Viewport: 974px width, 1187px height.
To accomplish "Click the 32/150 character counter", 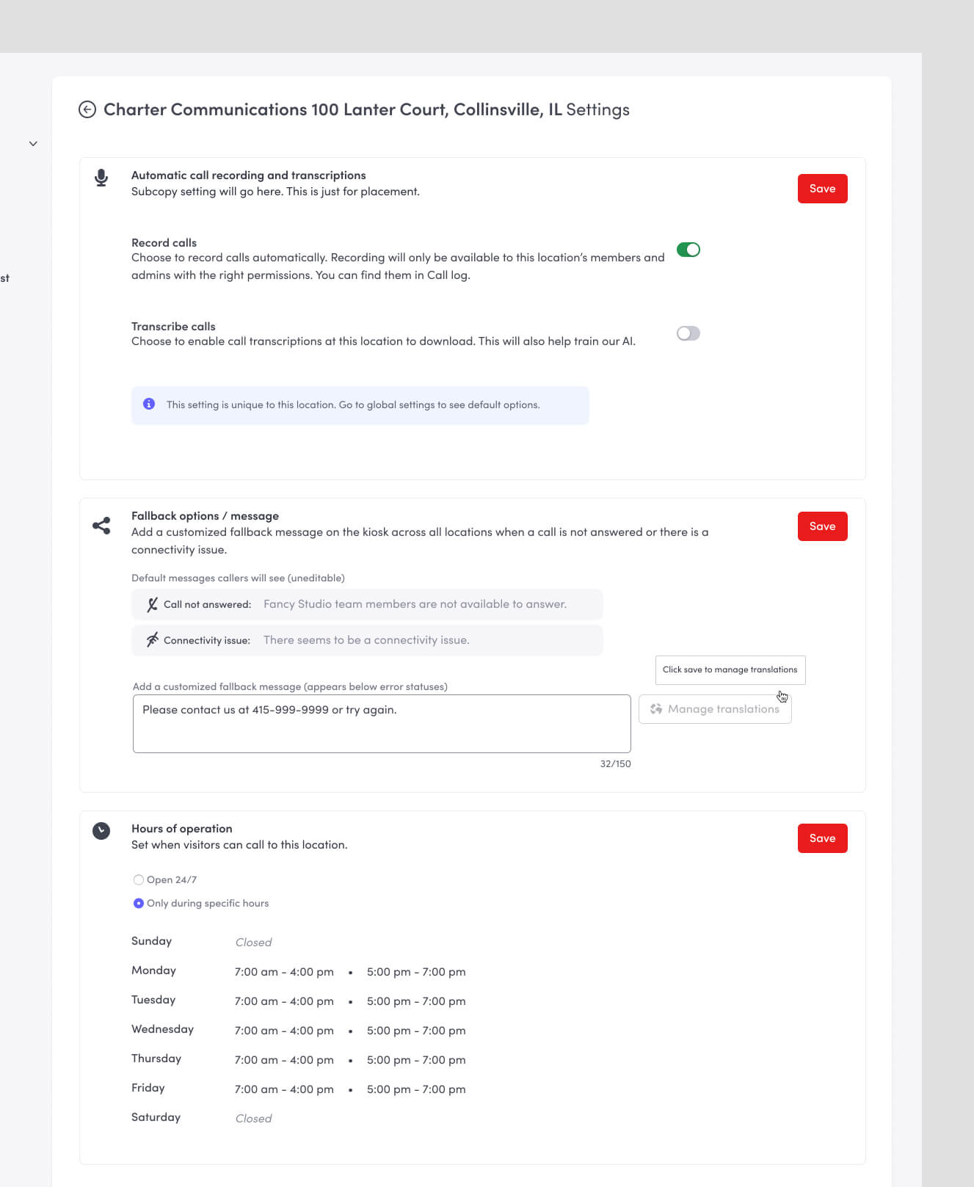I will click(615, 764).
